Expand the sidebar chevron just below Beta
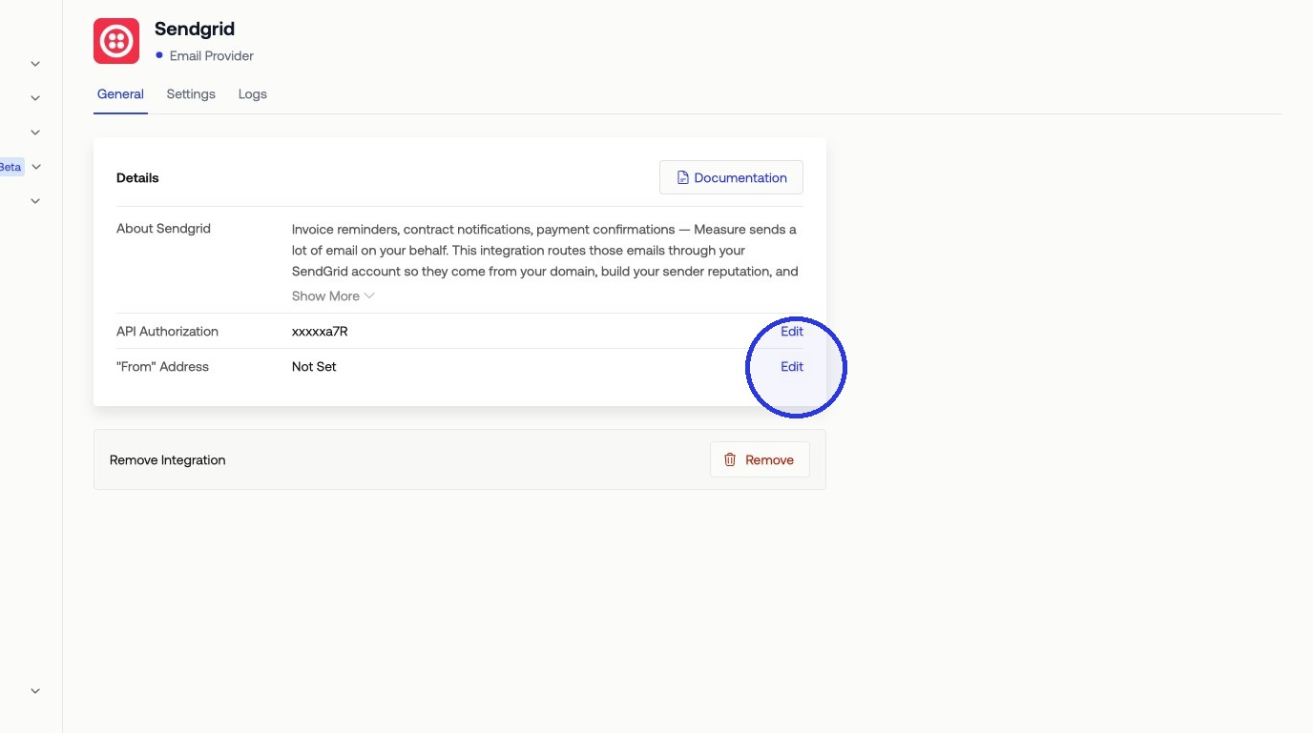The image size is (1313, 733). coord(35,201)
